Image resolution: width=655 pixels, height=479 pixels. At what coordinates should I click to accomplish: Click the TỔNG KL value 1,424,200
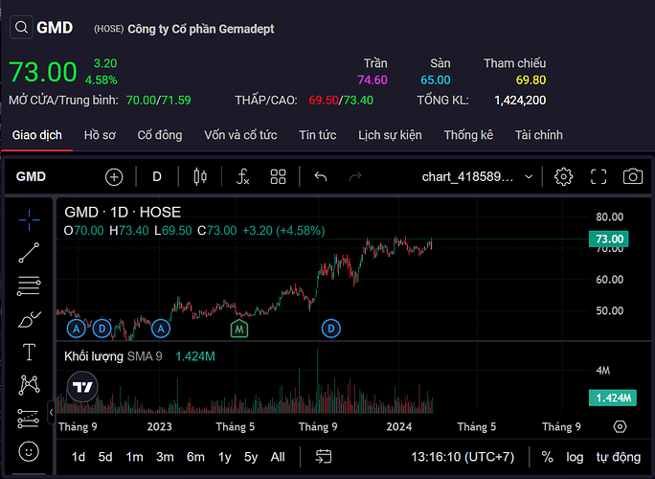click(520, 101)
